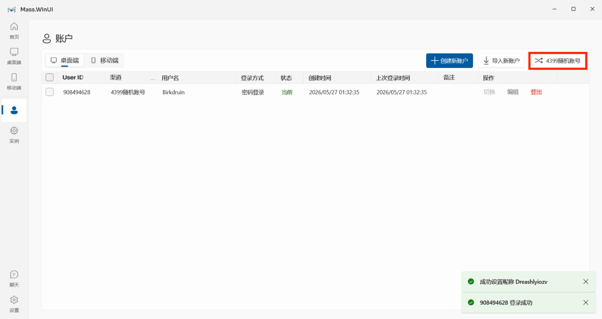602x319 pixels.
Task: Click the 创建新账户 button
Action: pyautogui.click(x=449, y=61)
